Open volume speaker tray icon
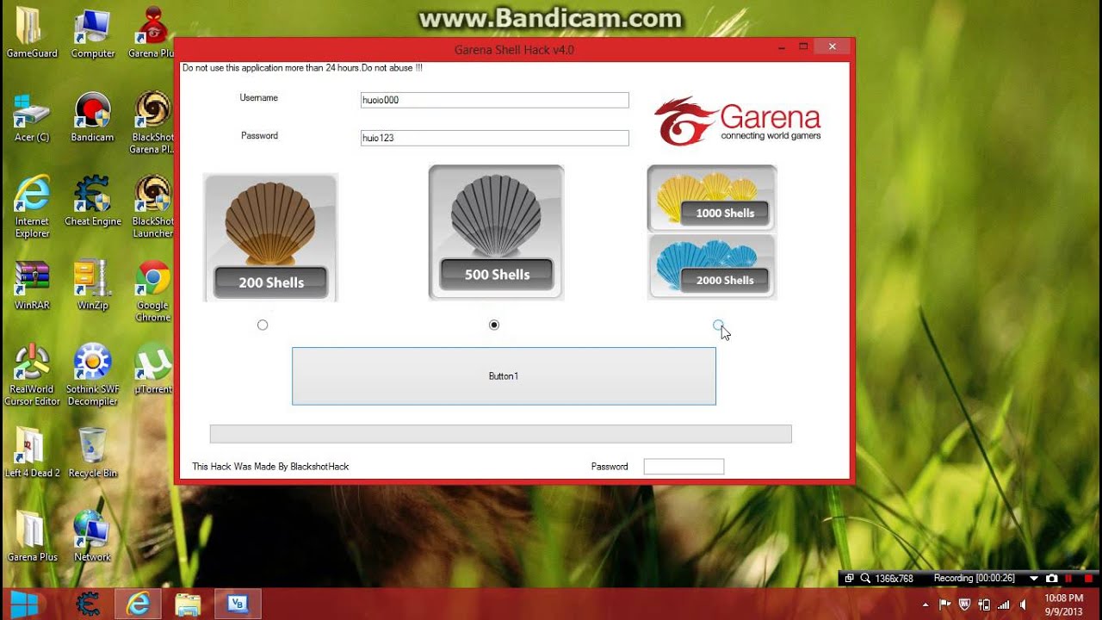This screenshot has width=1102, height=620. (x=1023, y=604)
